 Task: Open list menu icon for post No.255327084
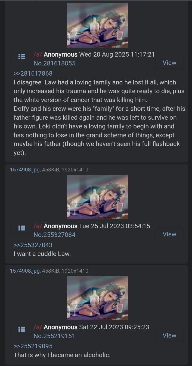pos(21,228)
